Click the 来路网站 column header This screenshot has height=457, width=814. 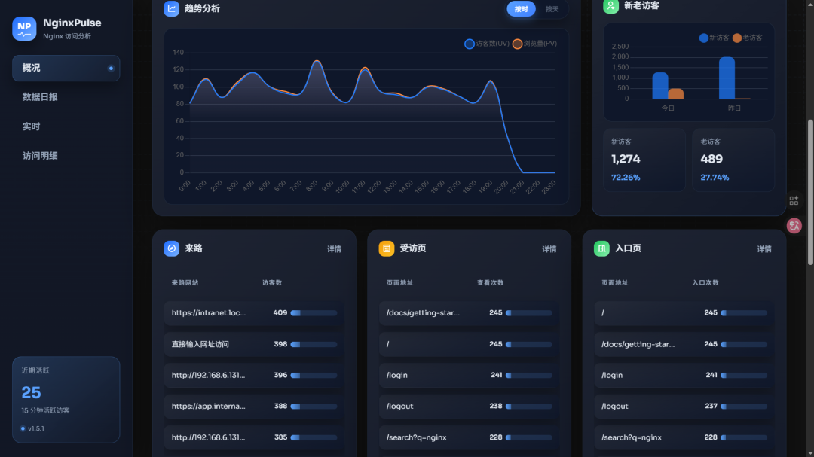pos(185,282)
